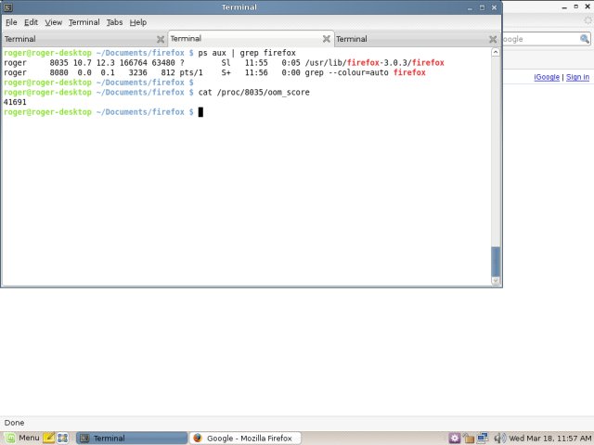This screenshot has height=445, width=594.
Task: Open the File menu in Terminal
Action: coord(12,22)
